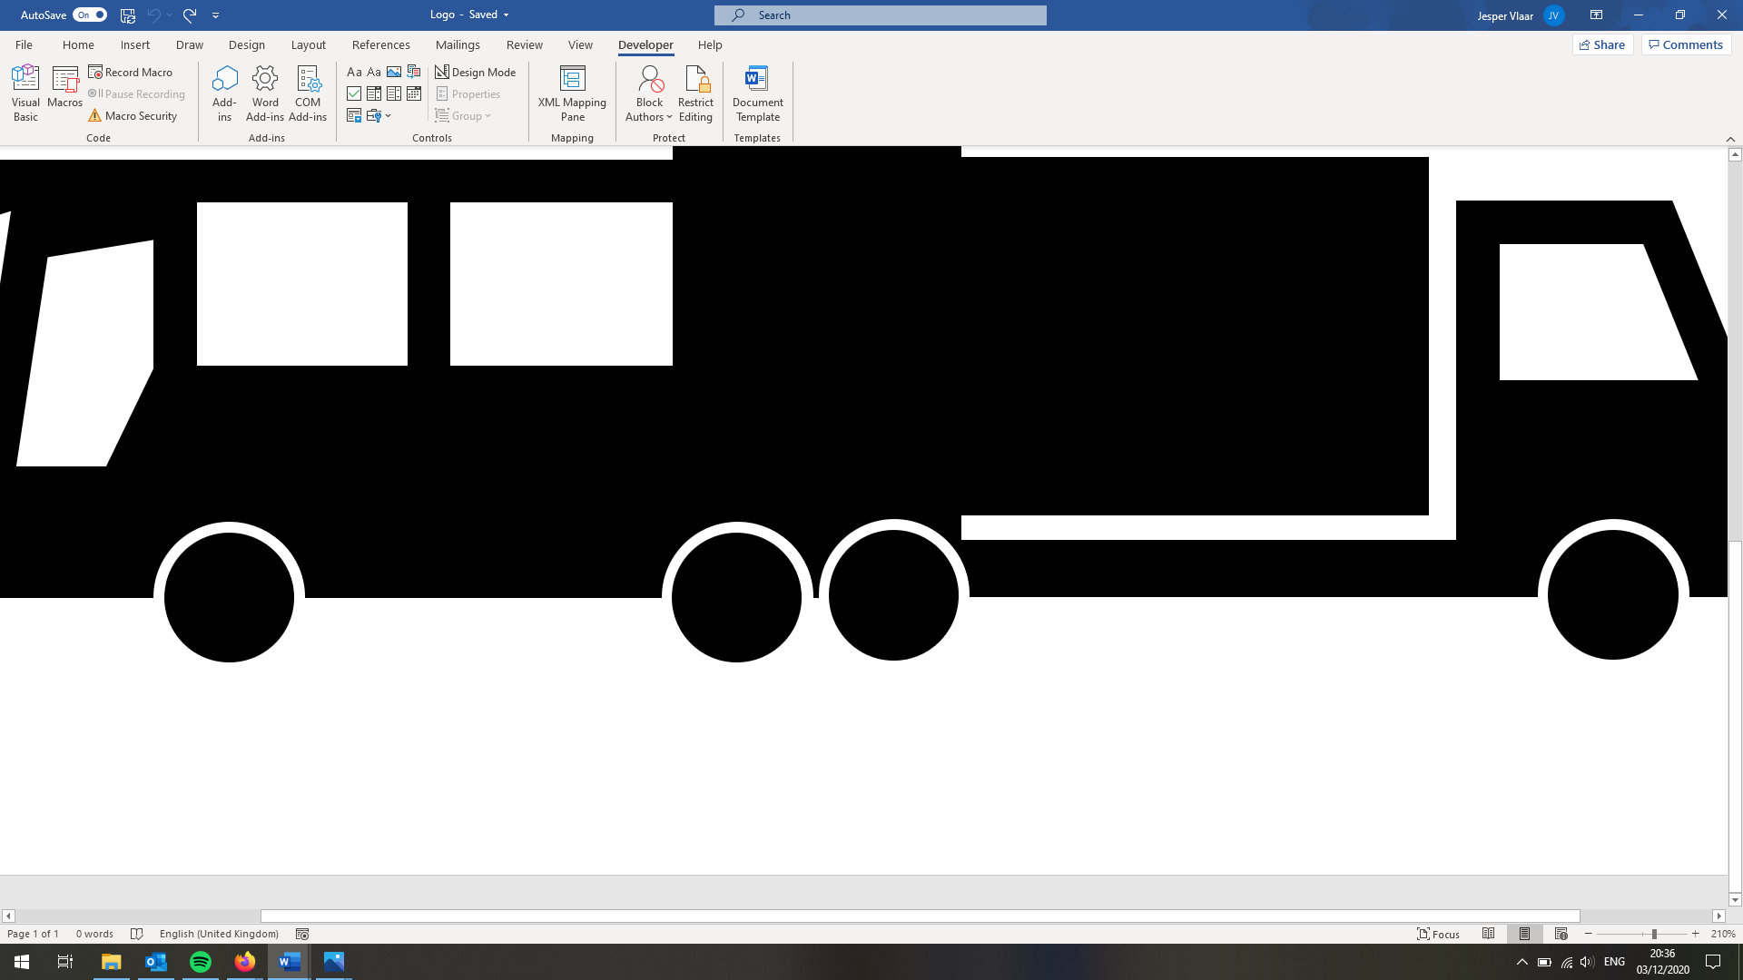1743x980 pixels.
Task: Click Restrict Editing
Action: click(x=695, y=93)
